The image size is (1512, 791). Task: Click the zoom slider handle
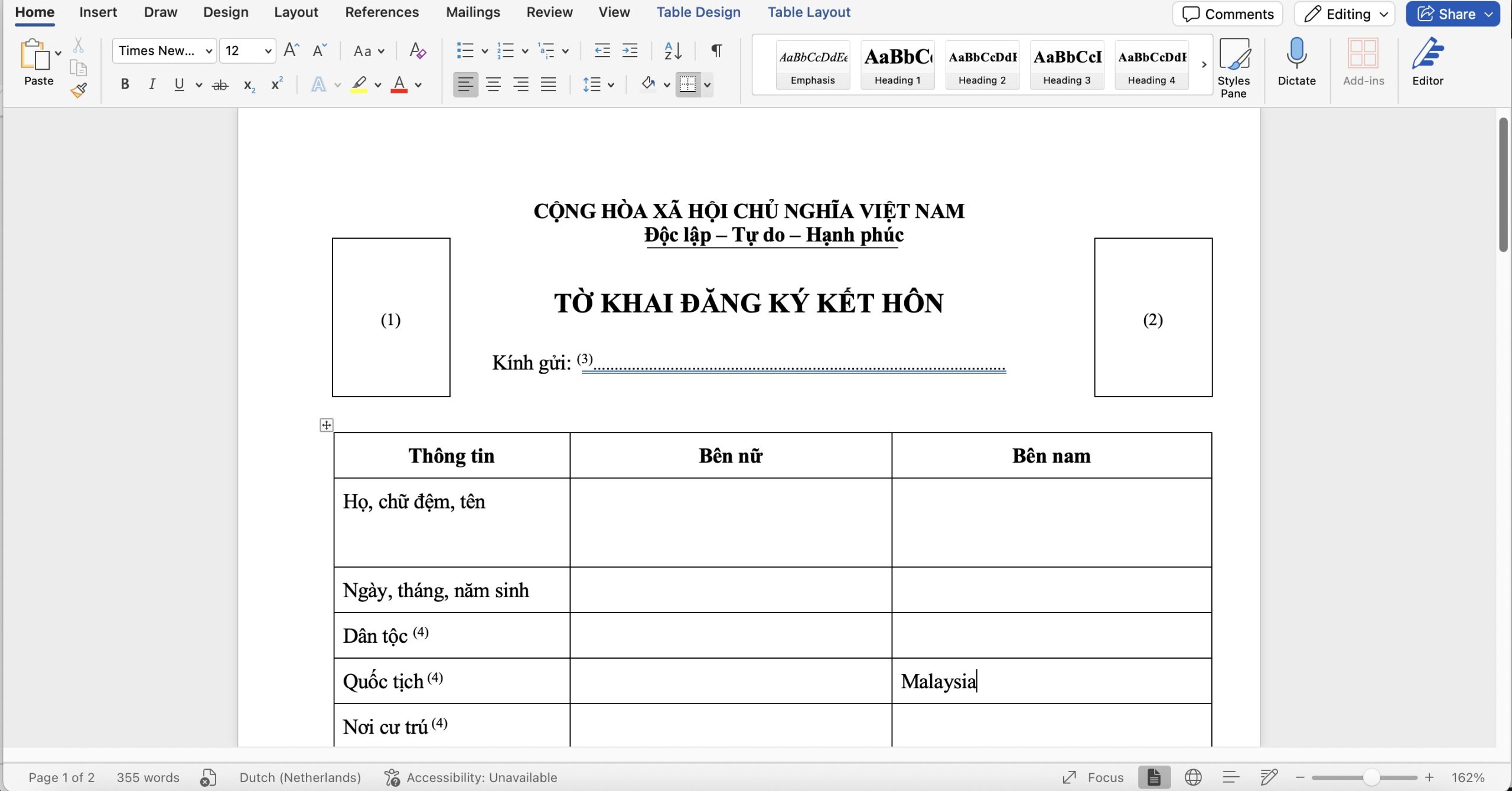point(1371,777)
